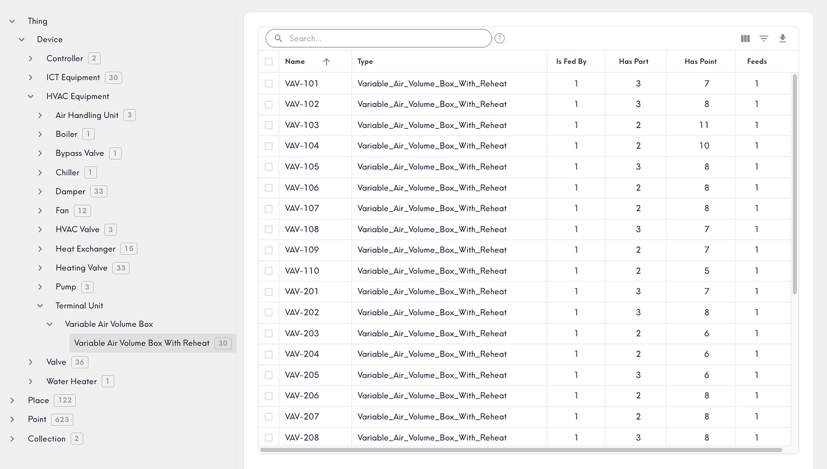Screen dimensions: 827x469
Task: Collapse the Thing tree node
Action: point(12,21)
